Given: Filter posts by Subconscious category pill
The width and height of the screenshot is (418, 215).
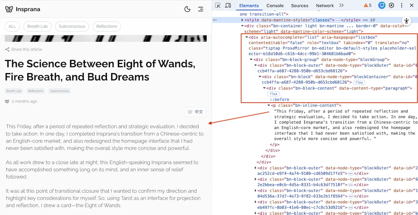Looking at the screenshot, I should coord(72,26).
